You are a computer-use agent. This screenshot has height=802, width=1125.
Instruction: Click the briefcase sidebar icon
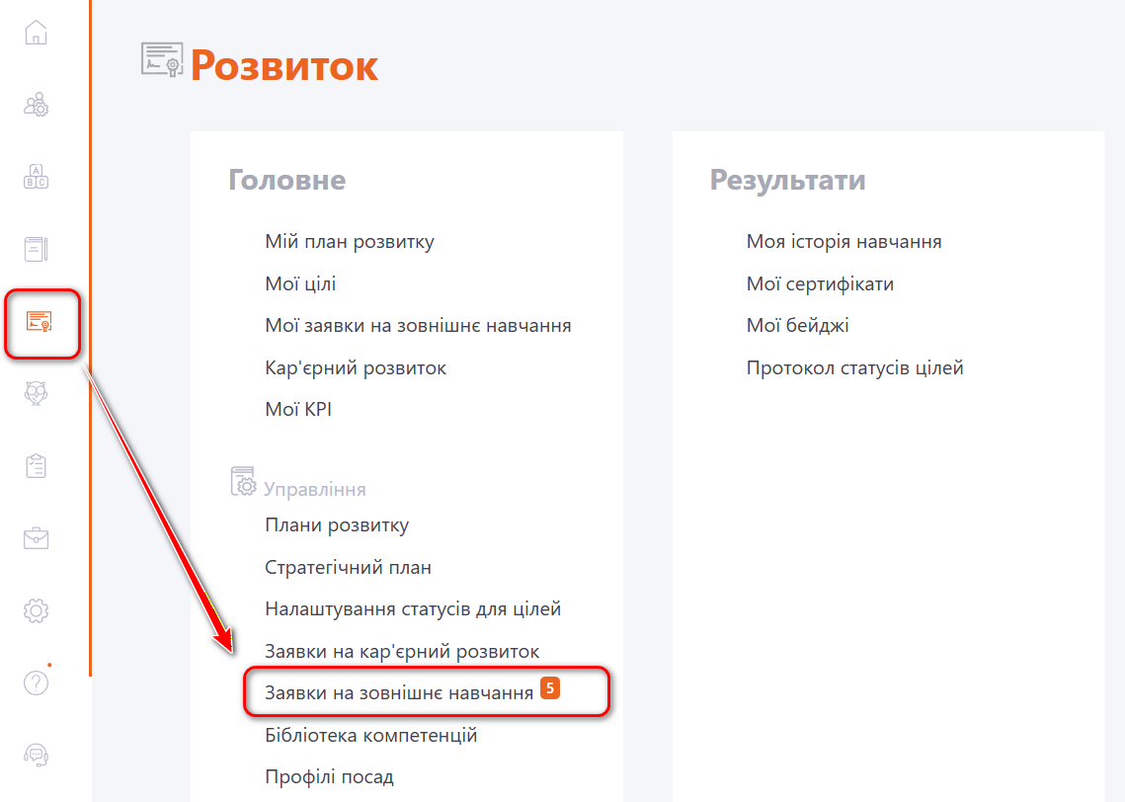(36, 538)
